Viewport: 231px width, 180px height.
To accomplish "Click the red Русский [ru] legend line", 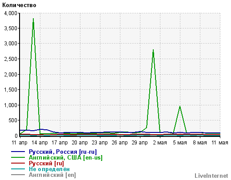I will (18, 163).
